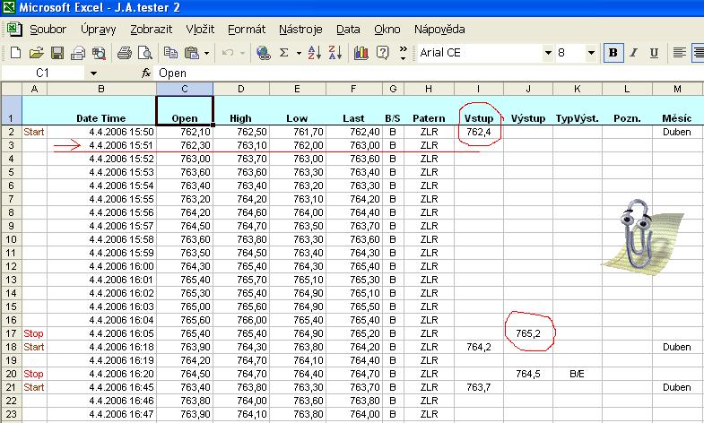This screenshot has height=423, width=704.
Task: Click the AutoSum sigma icon
Action: click(285, 53)
